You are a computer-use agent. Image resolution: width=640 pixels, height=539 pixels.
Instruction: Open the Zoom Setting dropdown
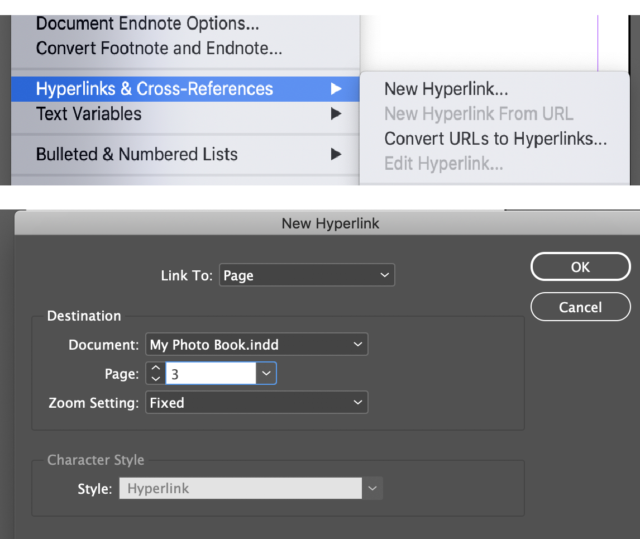(x=256, y=403)
